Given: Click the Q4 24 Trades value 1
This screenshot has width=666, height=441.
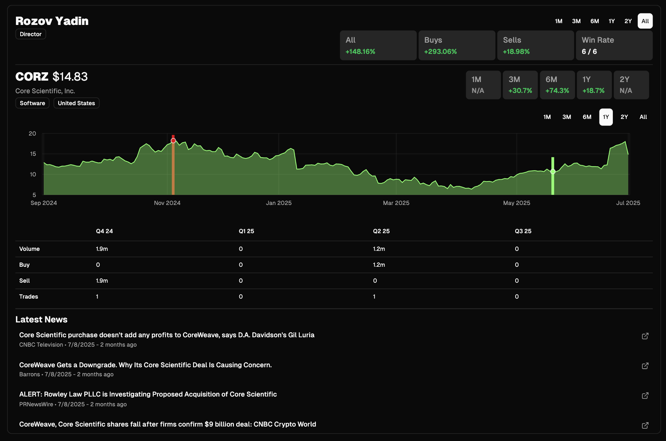Looking at the screenshot, I should 97,296.
